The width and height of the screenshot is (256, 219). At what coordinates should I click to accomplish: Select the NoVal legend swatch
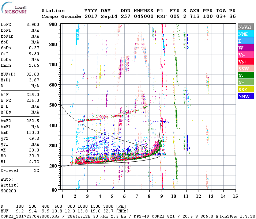[x=246, y=27]
